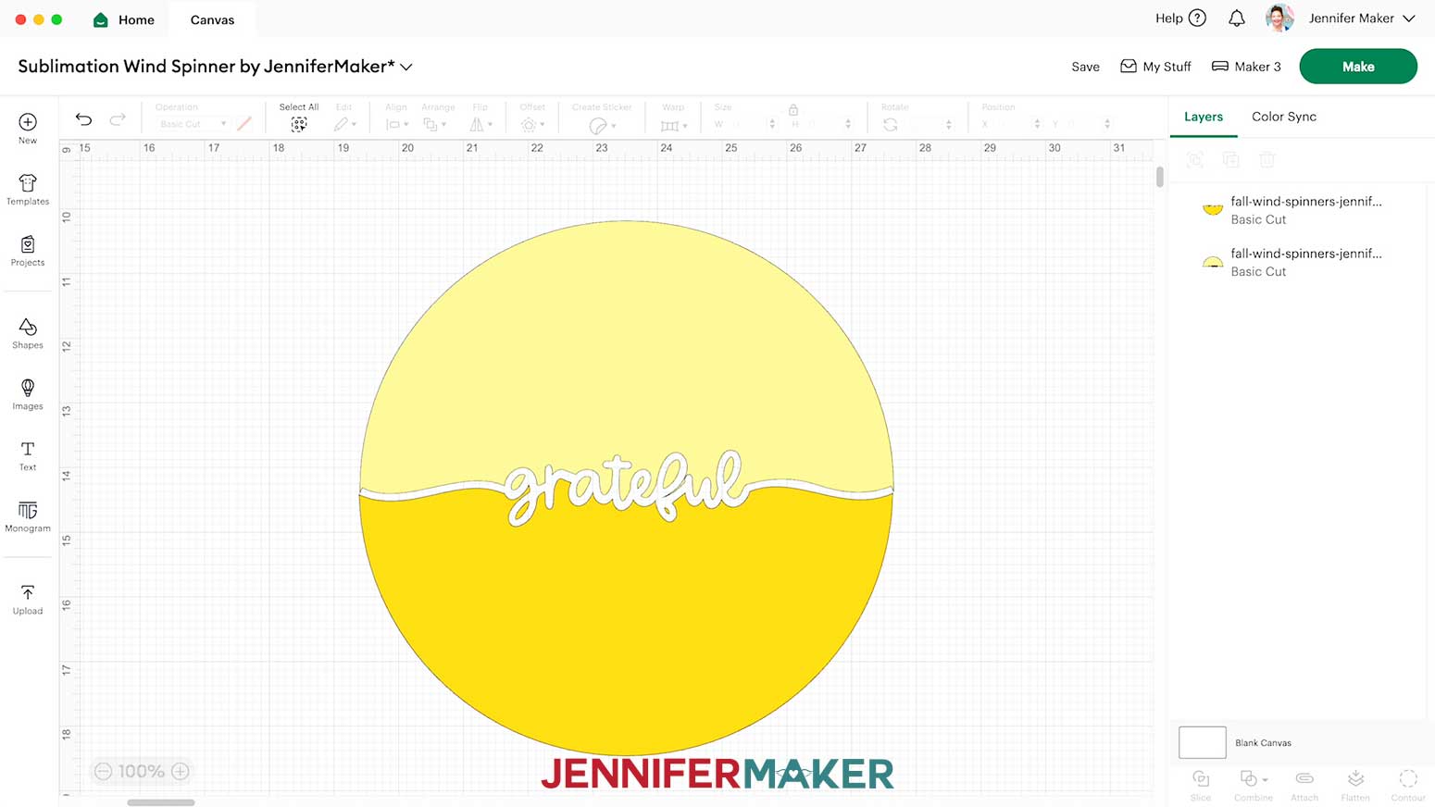Open the Create Sticker menu
Image resolution: width=1435 pixels, height=807 pixels.
pyautogui.click(x=602, y=125)
